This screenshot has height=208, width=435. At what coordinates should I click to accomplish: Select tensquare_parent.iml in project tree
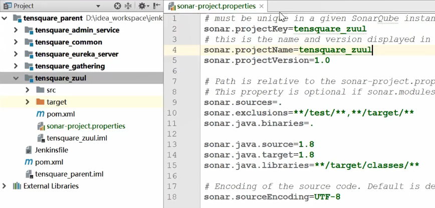tap(69, 174)
